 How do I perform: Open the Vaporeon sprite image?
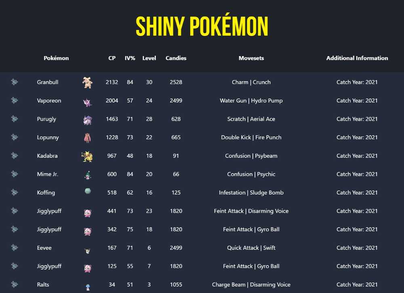pyautogui.click(x=88, y=102)
